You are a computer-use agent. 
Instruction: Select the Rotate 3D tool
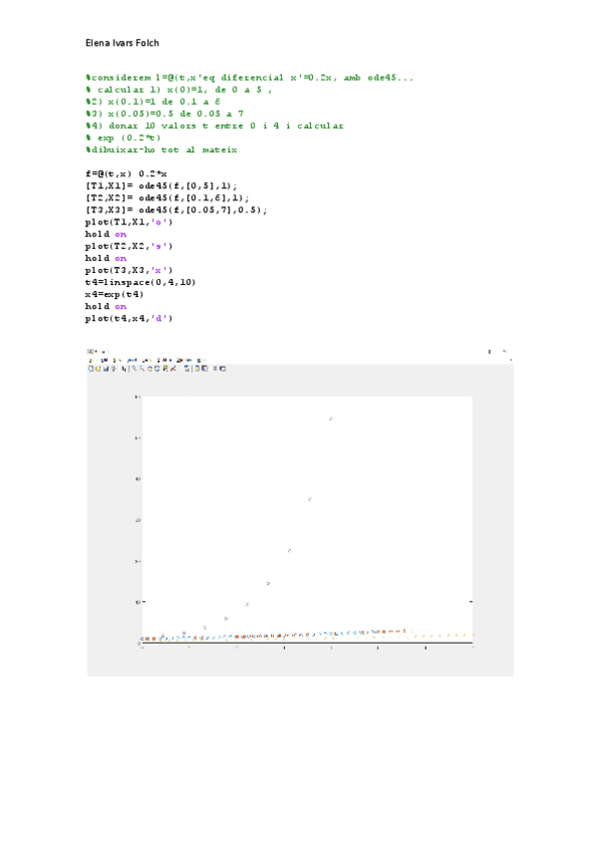click(156, 369)
